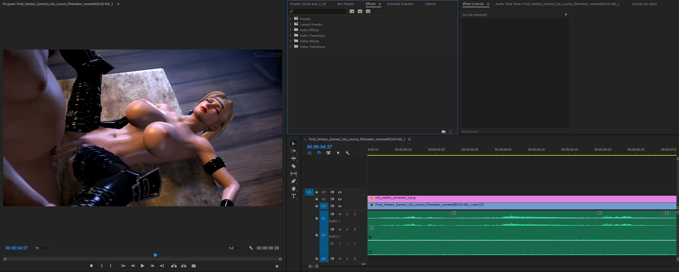This screenshot has height=272, width=679.
Task: Open the Full playback resolution dropdown
Action: [x=236, y=248]
